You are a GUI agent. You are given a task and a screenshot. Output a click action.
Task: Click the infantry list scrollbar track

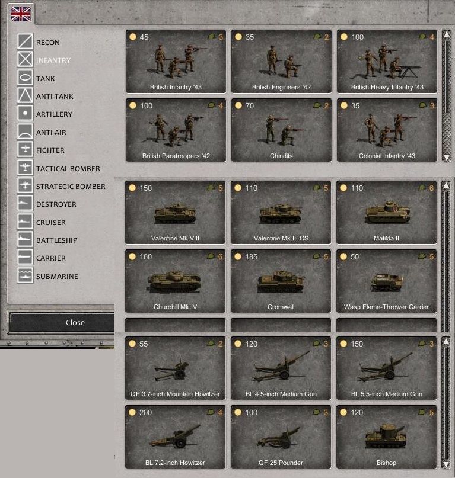[447, 96]
